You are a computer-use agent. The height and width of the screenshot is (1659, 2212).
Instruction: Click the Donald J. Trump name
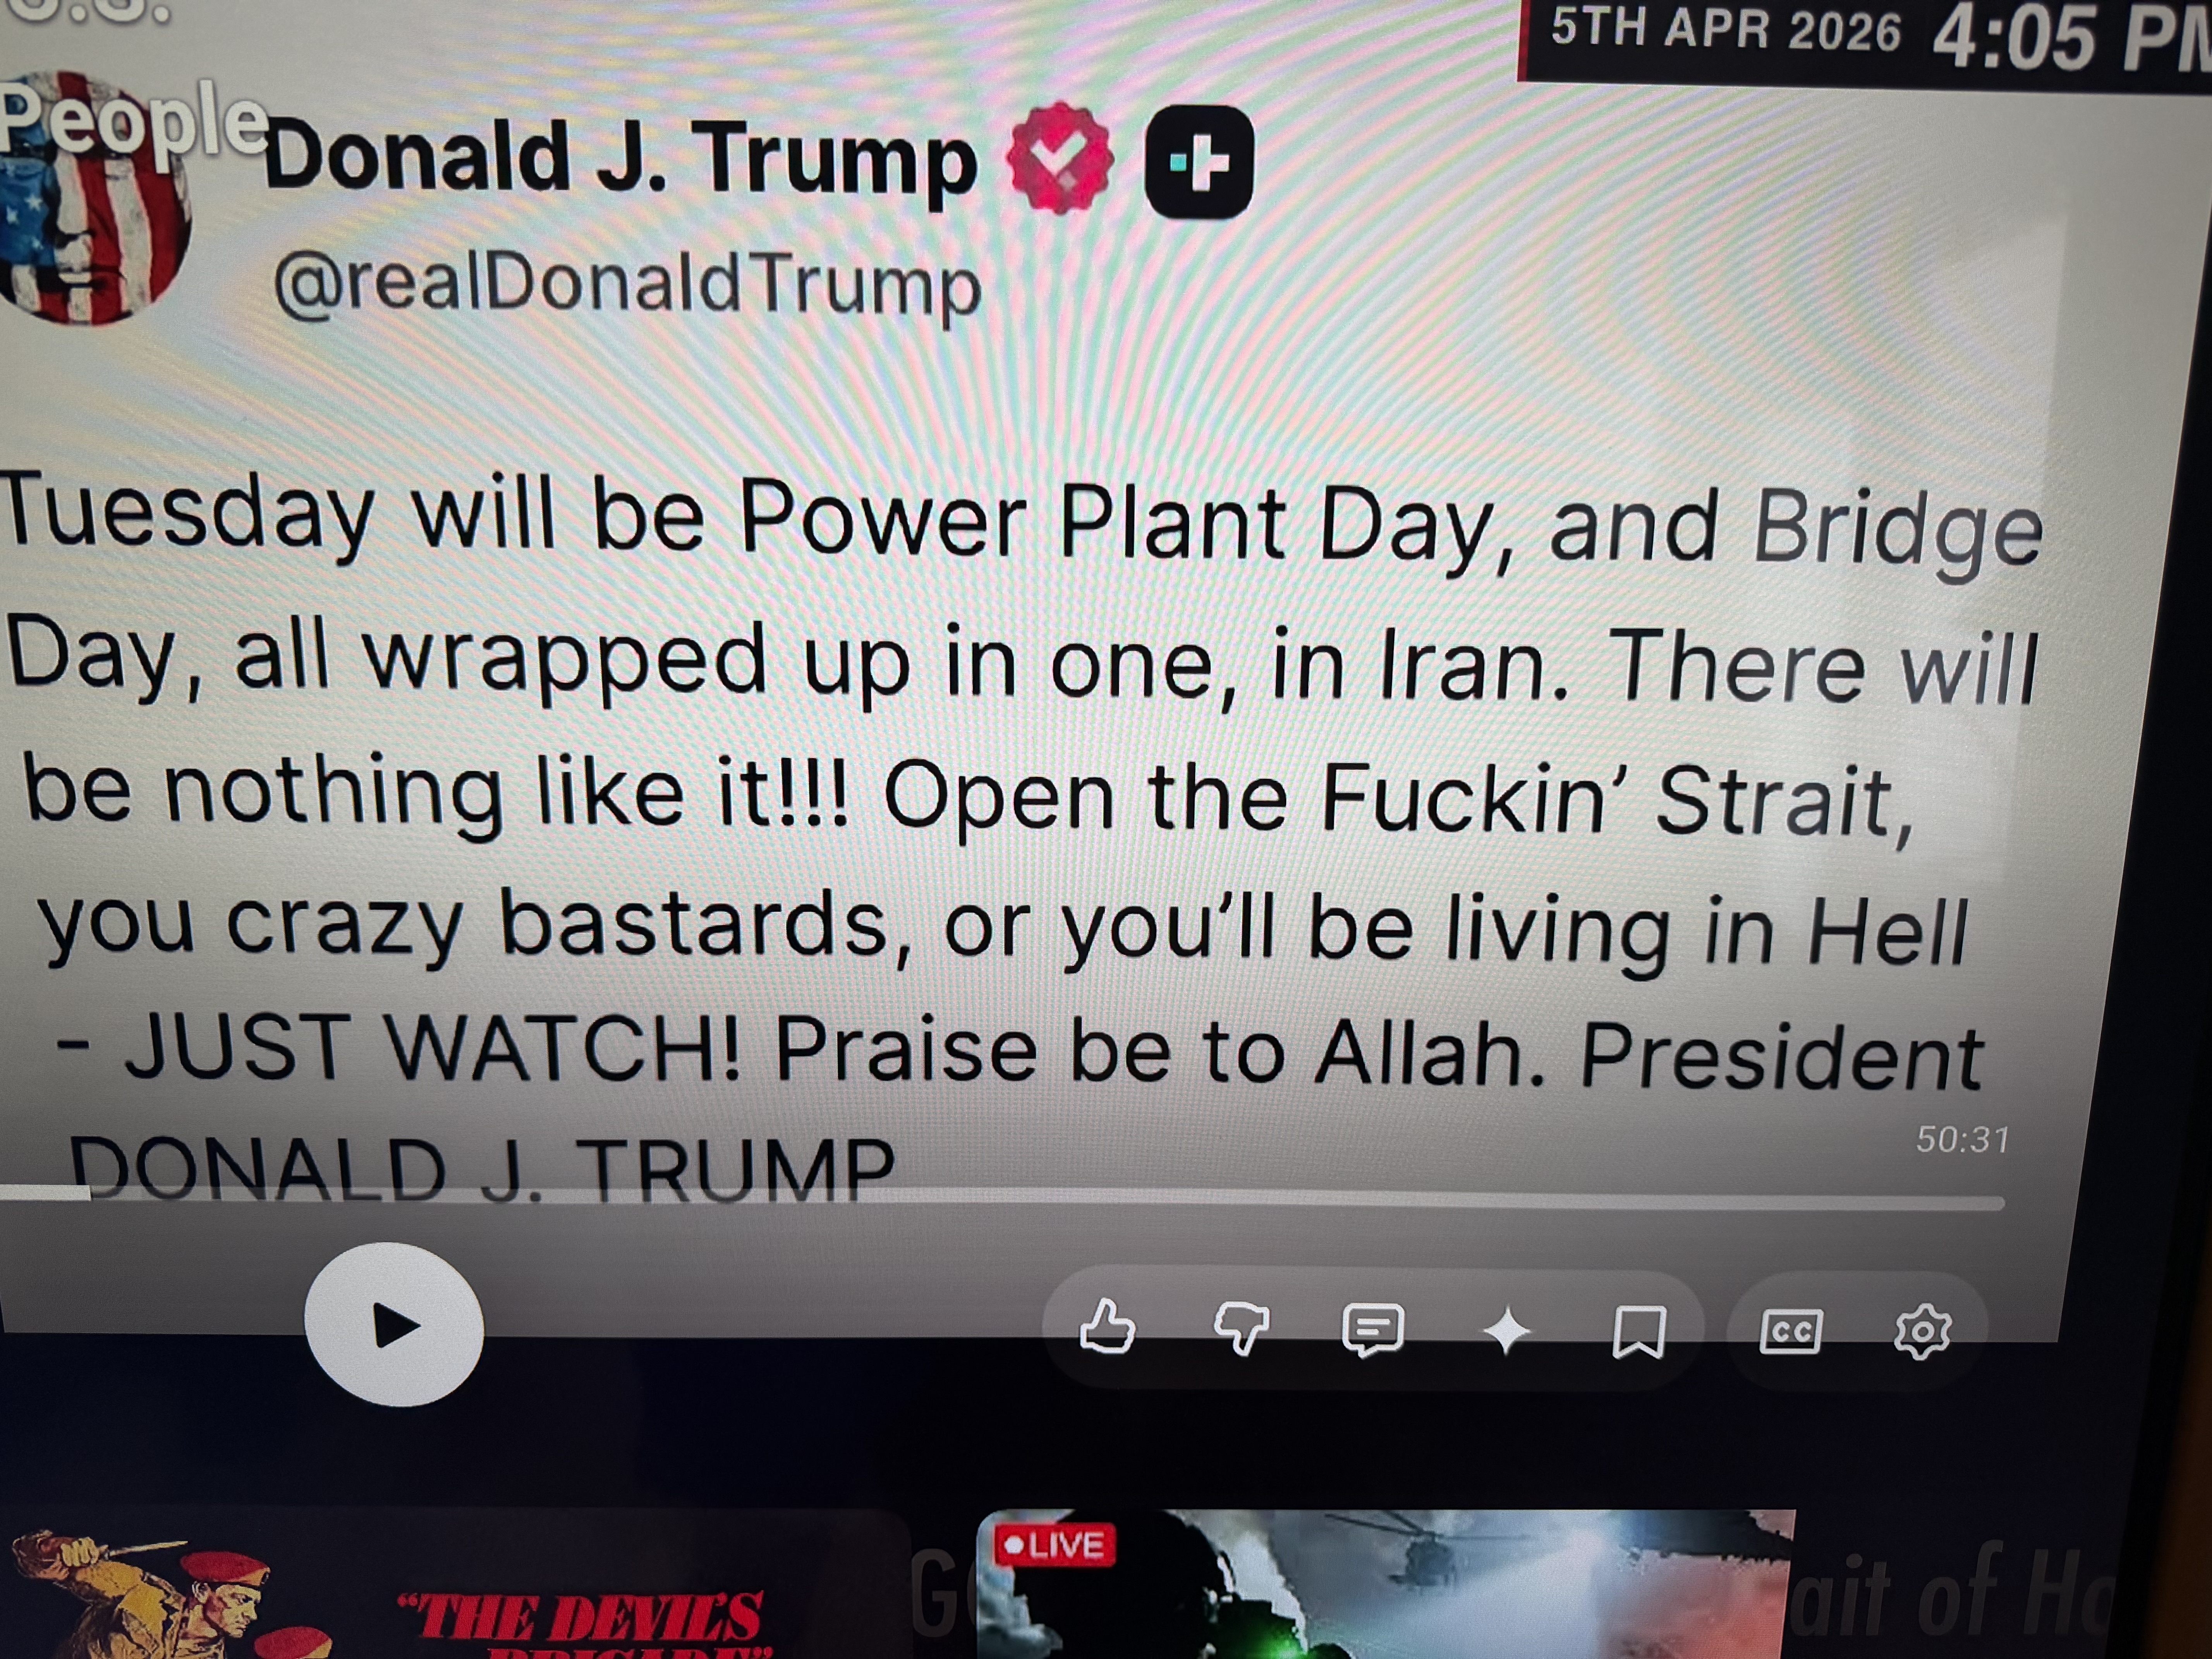click(620, 157)
